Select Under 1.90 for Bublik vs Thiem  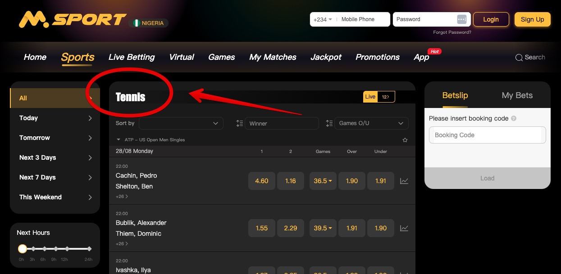point(381,228)
